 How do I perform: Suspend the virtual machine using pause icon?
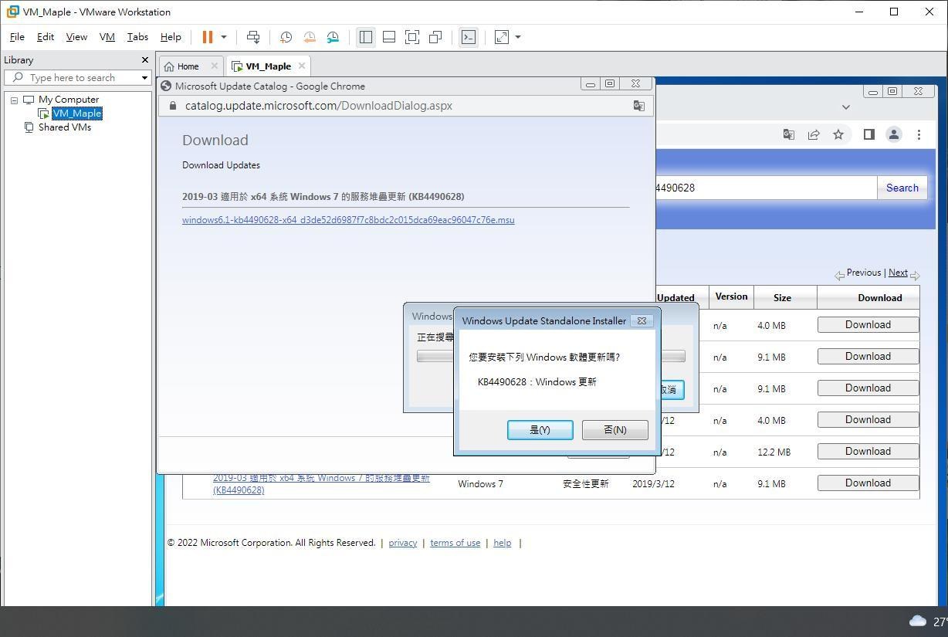coord(206,36)
